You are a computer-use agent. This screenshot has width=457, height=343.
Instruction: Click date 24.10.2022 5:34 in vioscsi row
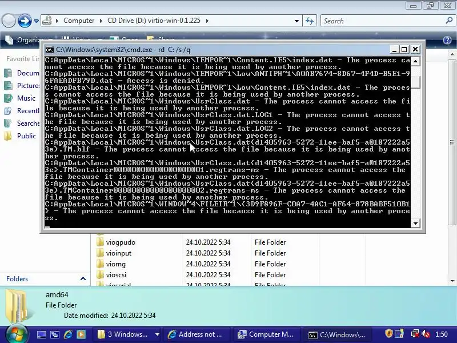click(x=208, y=275)
